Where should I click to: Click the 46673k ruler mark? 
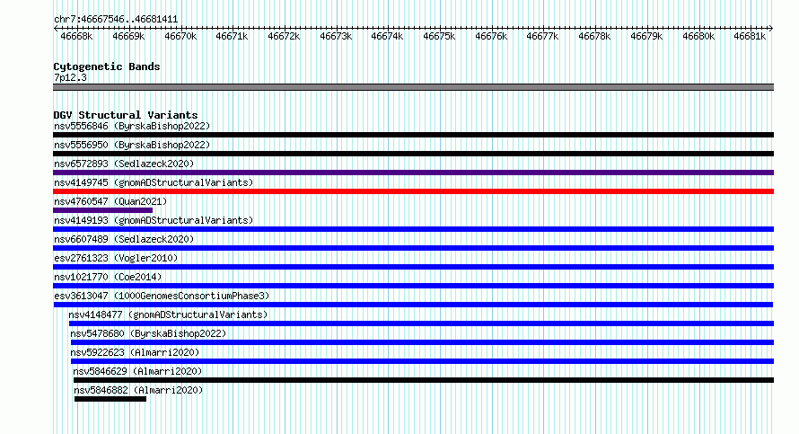coord(336,36)
